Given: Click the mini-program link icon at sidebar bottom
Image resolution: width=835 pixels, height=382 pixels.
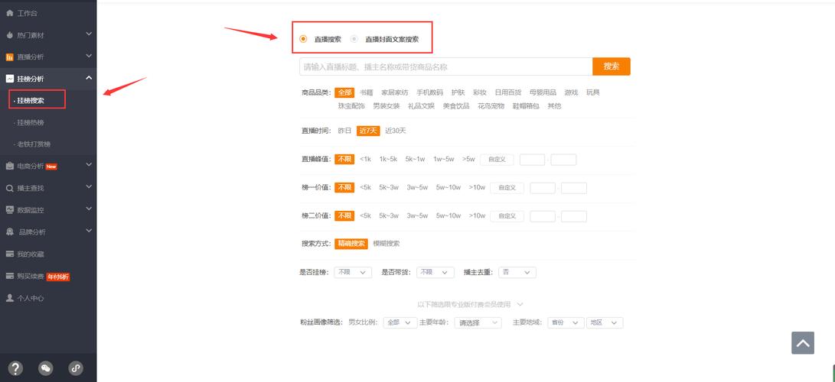Looking at the screenshot, I should [76, 368].
